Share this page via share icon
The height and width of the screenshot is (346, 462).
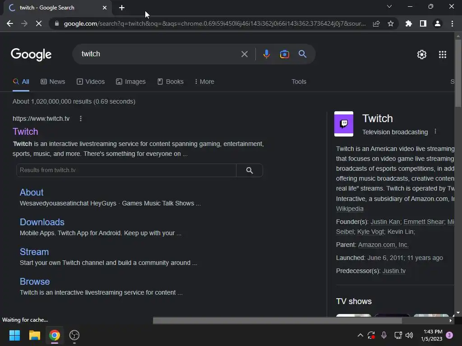click(x=376, y=23)
